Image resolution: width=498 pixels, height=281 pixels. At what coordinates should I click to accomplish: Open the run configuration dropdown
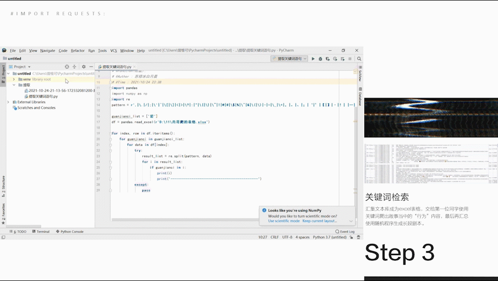290,59
